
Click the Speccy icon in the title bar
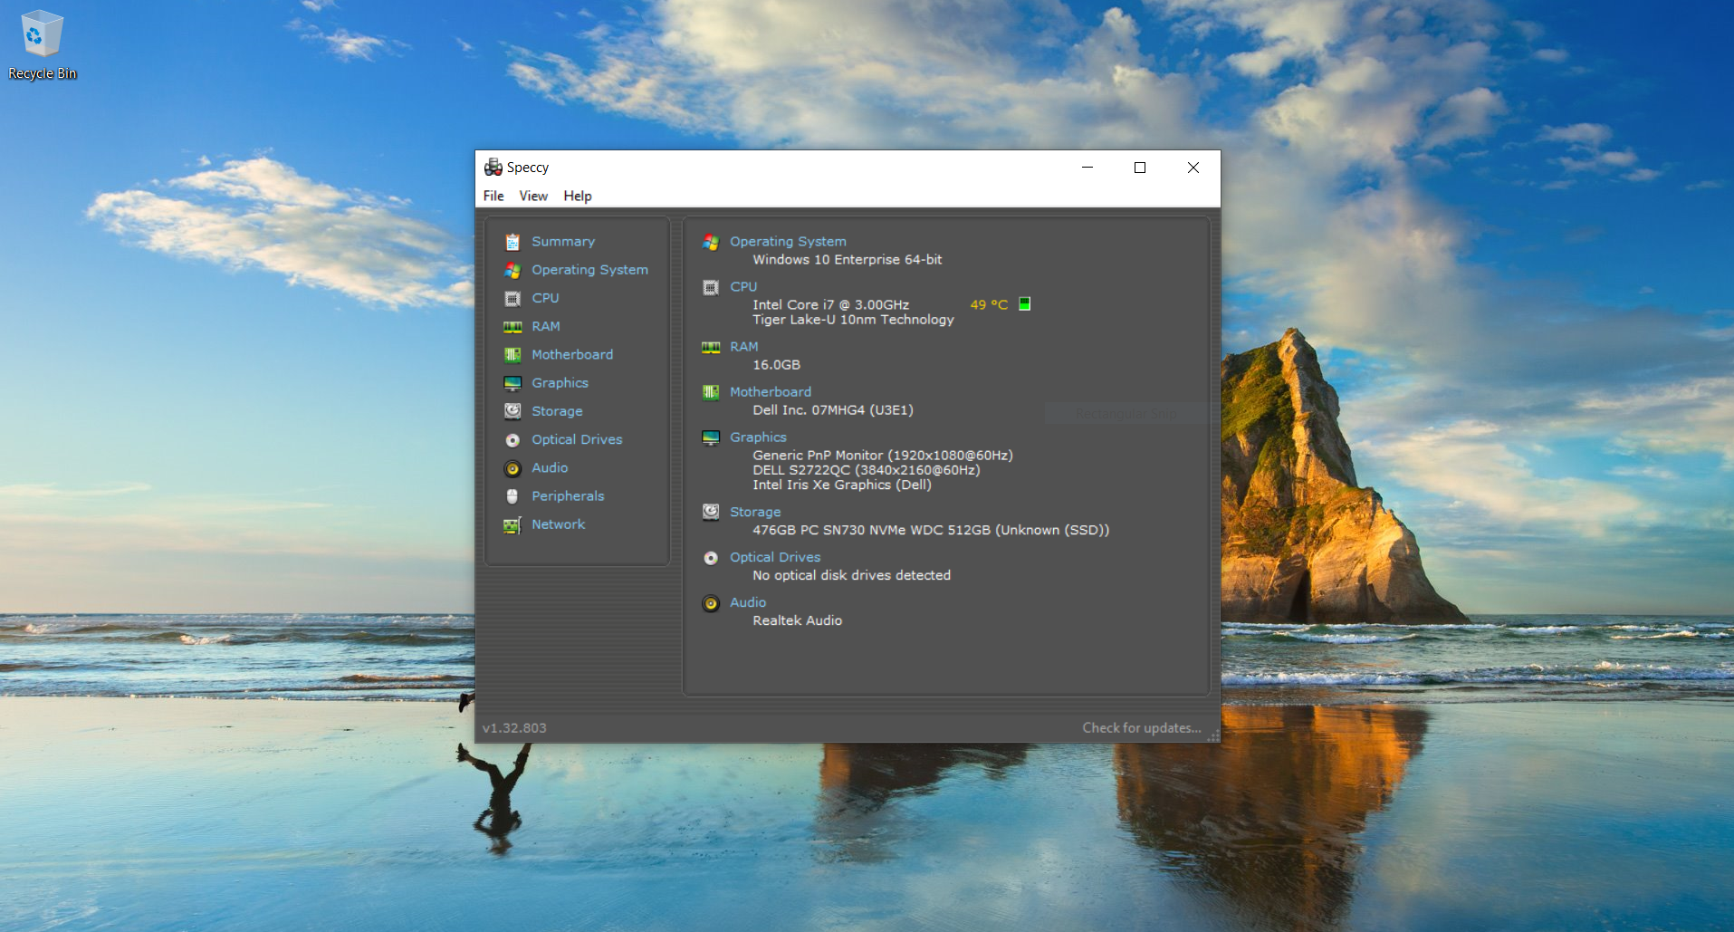coord(493,167)
